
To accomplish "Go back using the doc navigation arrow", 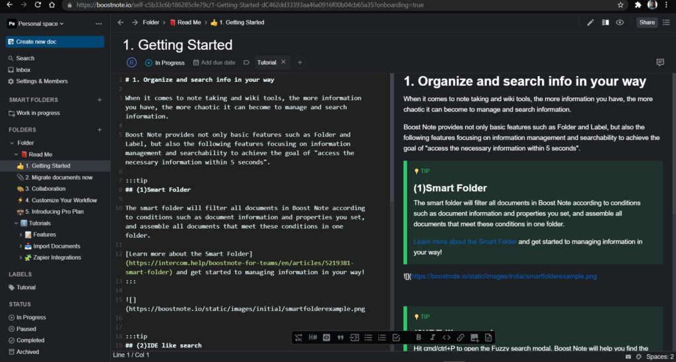I will click(x=121, y=22).
